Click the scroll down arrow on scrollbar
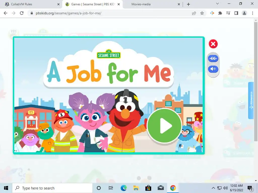Screen dimensions: 258x193 256,181
